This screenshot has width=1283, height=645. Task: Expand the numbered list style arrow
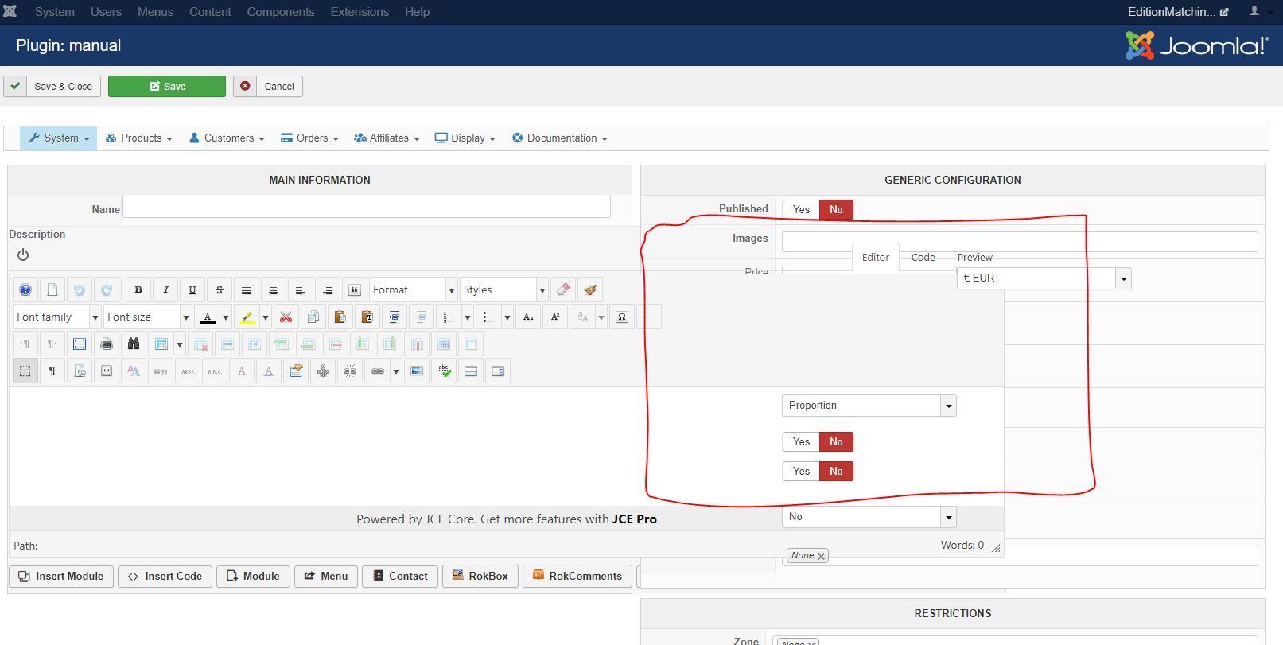[468, 317]
